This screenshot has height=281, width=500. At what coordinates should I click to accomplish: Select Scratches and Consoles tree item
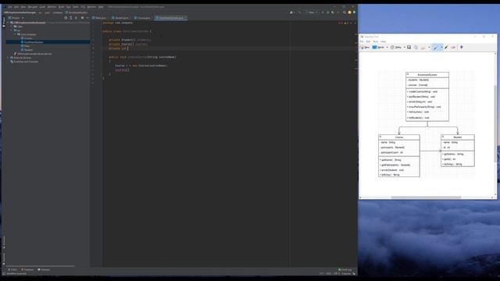point(24,62)
